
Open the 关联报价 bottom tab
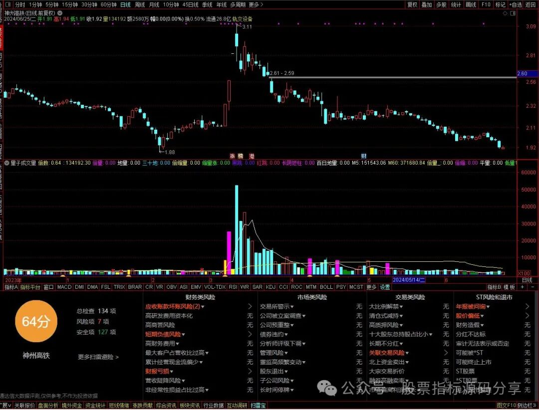24,406
